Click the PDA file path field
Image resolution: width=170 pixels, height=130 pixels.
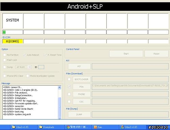tap(130, 87)
